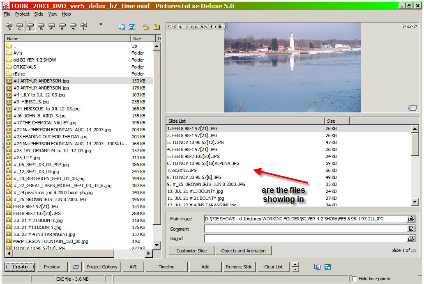The height and width of the screenshot is (284, 424).
Task: Move slide up with stepper arrow
Action: coord(295,264)
